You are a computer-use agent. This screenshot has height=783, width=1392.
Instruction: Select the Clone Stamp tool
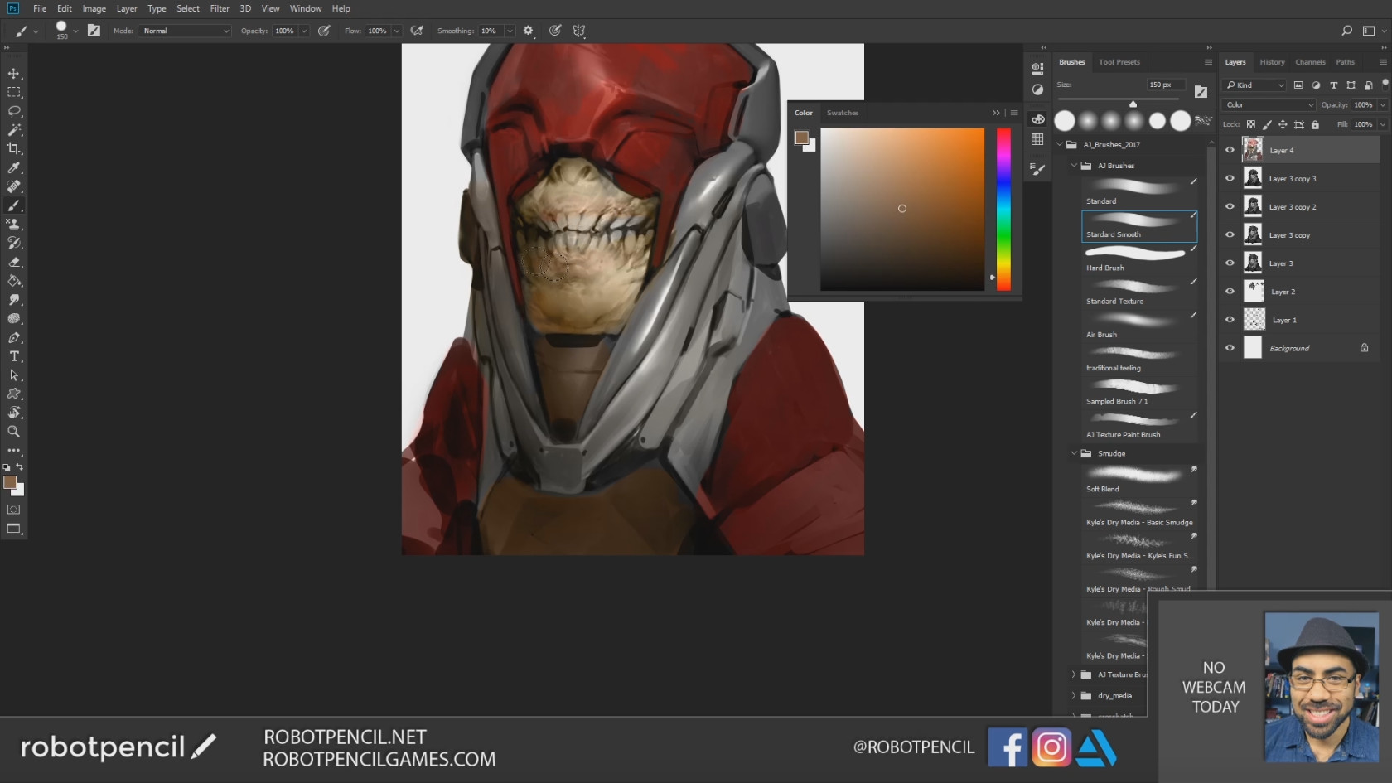[14, 225]
